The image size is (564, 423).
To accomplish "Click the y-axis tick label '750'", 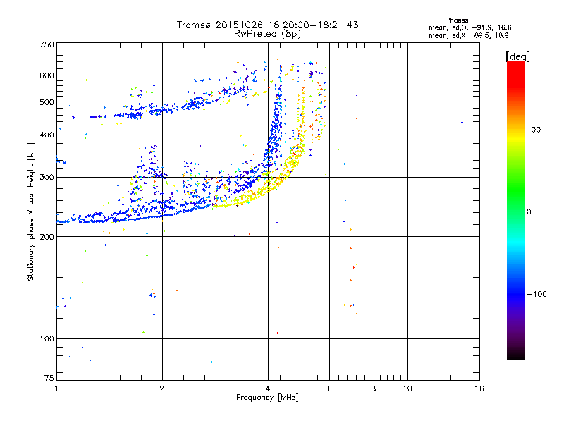I will (x=47, y=44).
